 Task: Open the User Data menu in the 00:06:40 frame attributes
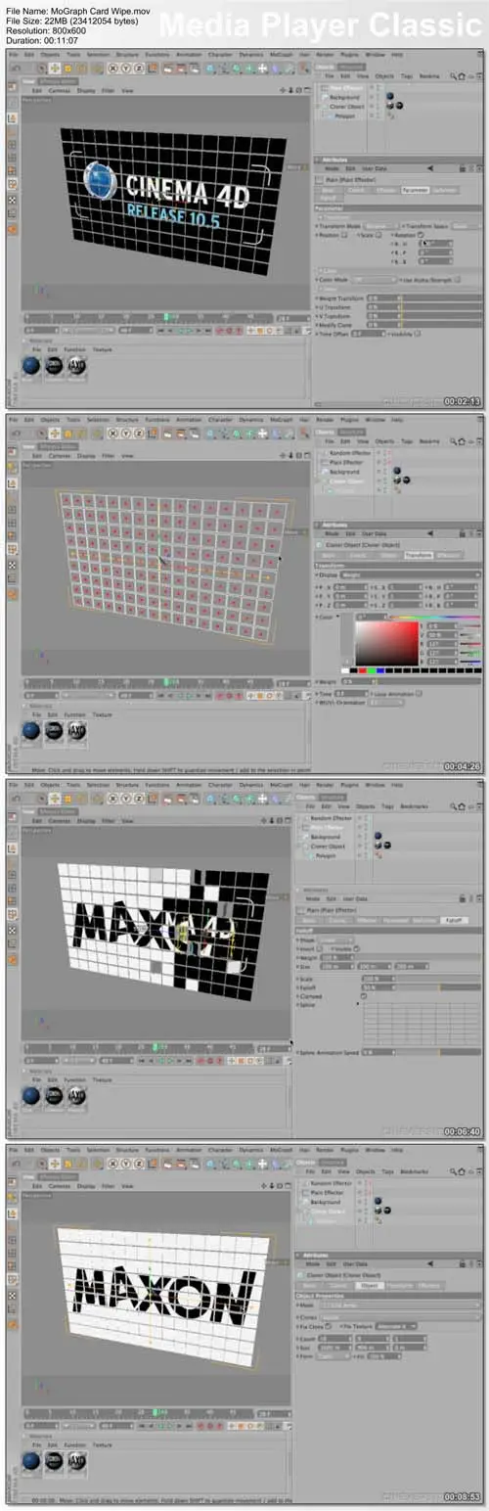pos(355,899)
